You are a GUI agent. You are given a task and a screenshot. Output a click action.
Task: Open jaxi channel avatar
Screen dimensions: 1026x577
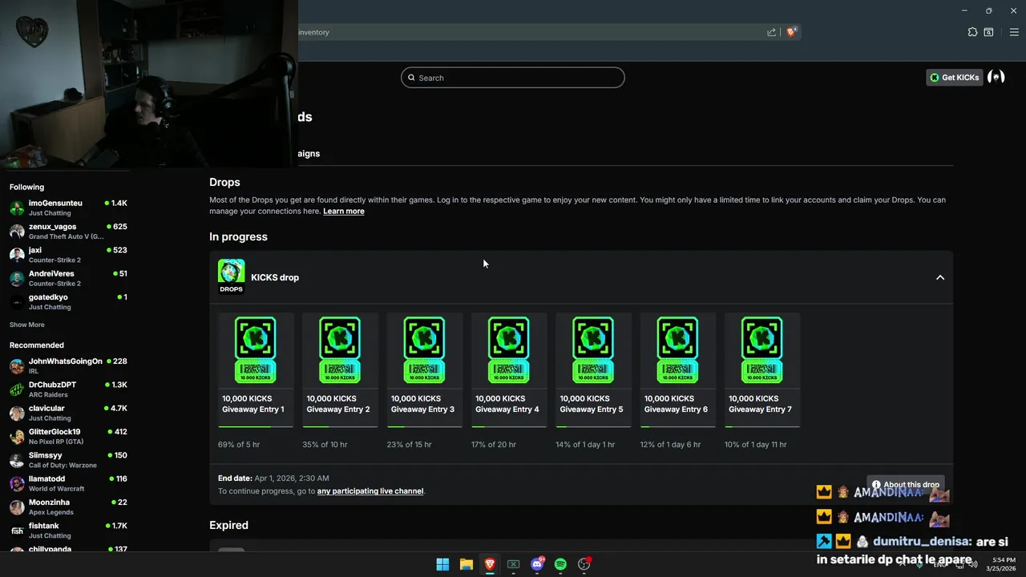point(17,255)
